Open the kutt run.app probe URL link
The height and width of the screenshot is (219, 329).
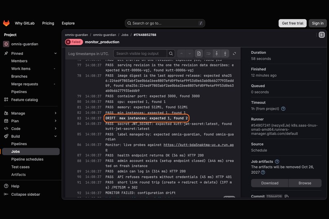pyautogui.click(x=198, y=145)
